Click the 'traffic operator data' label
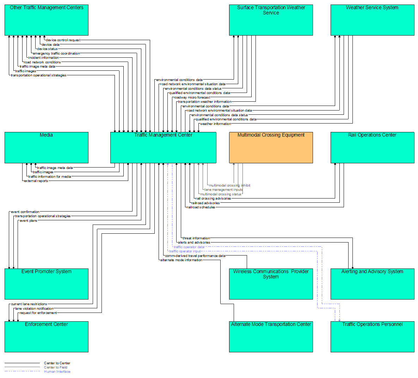Screen dimensions: 418x378 tap(189, 247)
